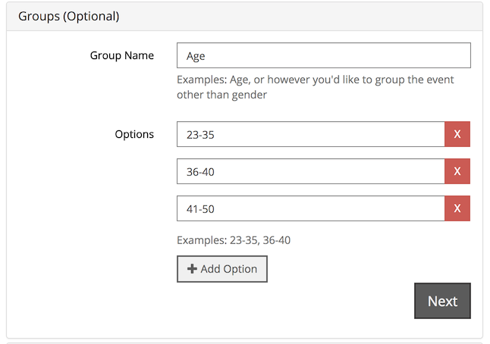Screen dimensions: 490x344
Task: Click the group name examples help text
Action: click(x=315, y=86)
